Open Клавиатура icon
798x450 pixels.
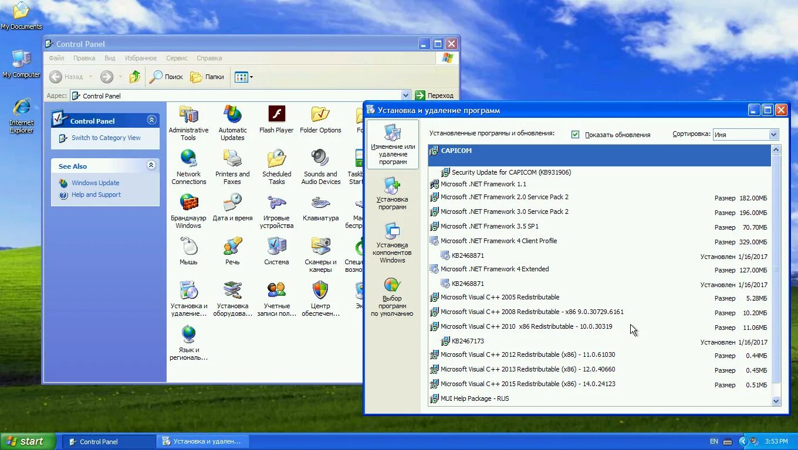click(x=320, y=207)
